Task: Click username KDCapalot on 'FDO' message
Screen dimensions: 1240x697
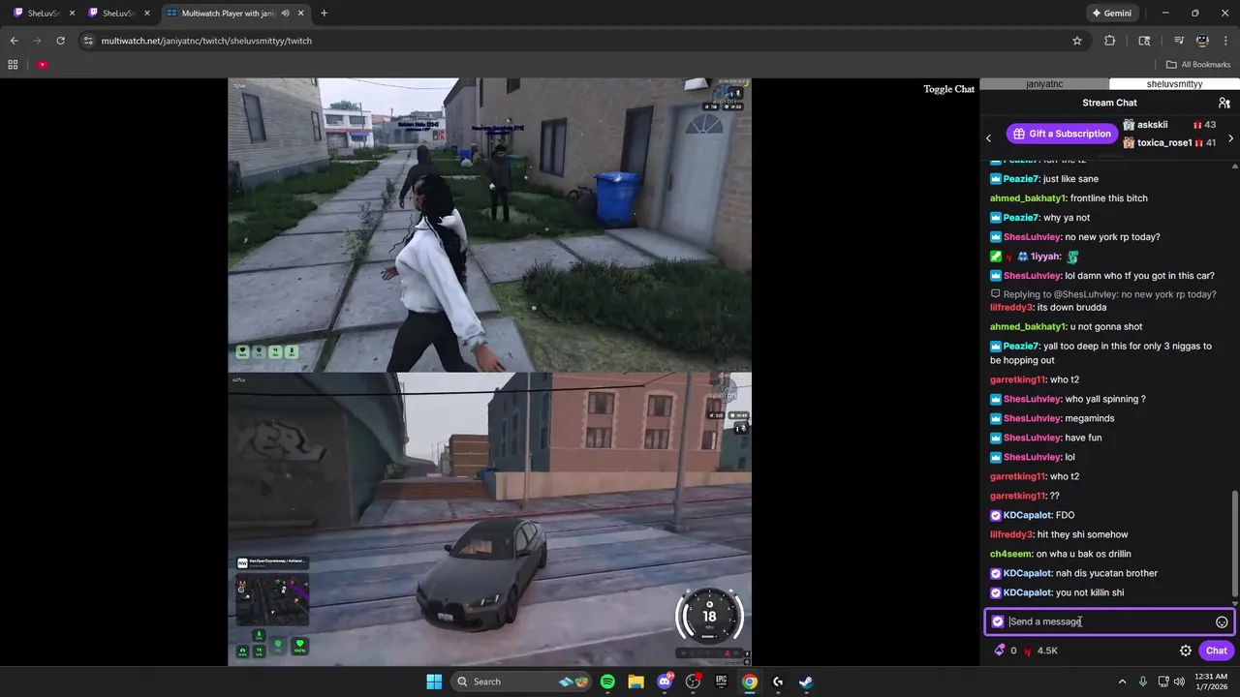Action: click(1027, 515)
